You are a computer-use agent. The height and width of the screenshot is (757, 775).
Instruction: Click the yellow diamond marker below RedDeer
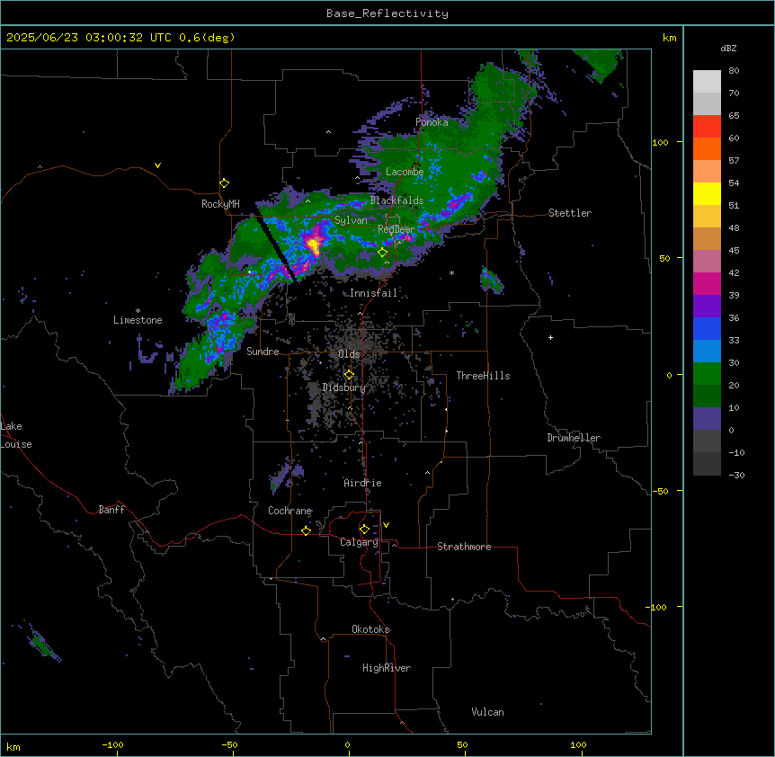point(382,253)
